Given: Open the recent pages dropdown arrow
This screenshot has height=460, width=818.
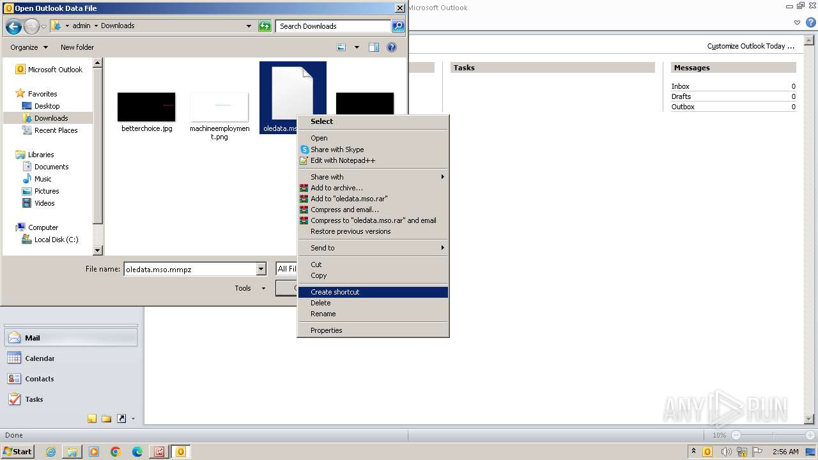Looking at the screenshot, I should click(x=43, y=26).
